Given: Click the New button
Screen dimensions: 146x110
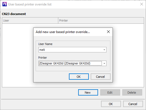Looking at the screenshot, I should click(x=88, y=93).
